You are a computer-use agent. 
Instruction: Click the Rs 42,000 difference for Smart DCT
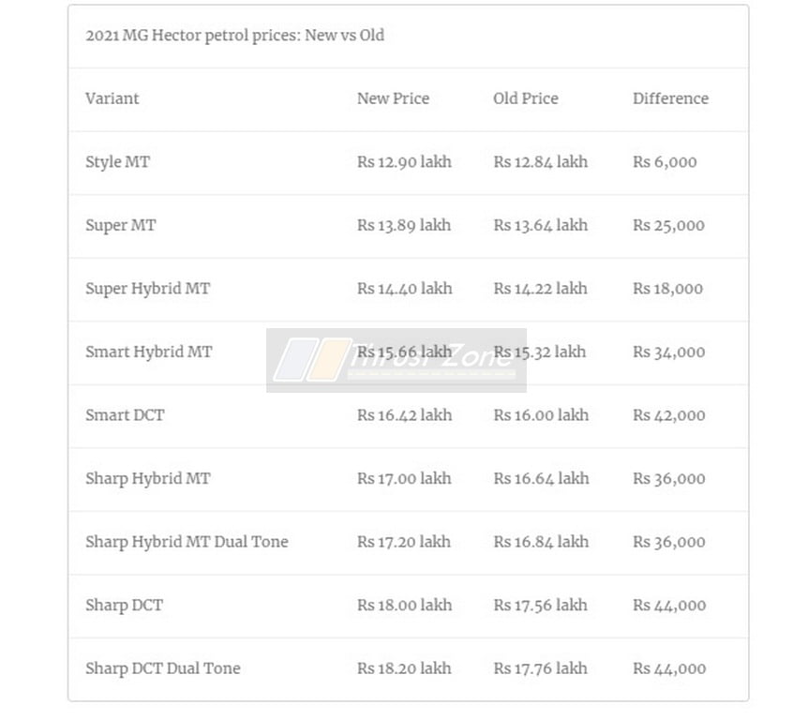tap(668, 415)
